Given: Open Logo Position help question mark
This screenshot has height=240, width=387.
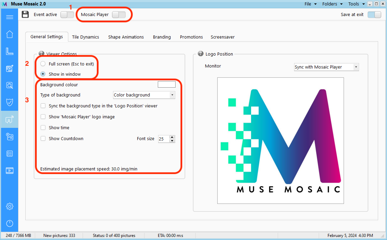Looking at the screenshot, I should tap(201, 54).
